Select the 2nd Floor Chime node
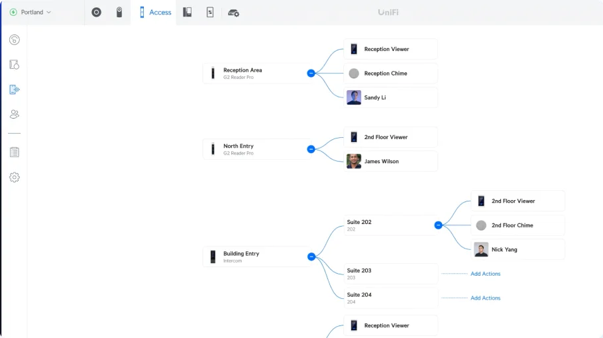The height and width of the screenshot is (338, 603). point(518,225)
